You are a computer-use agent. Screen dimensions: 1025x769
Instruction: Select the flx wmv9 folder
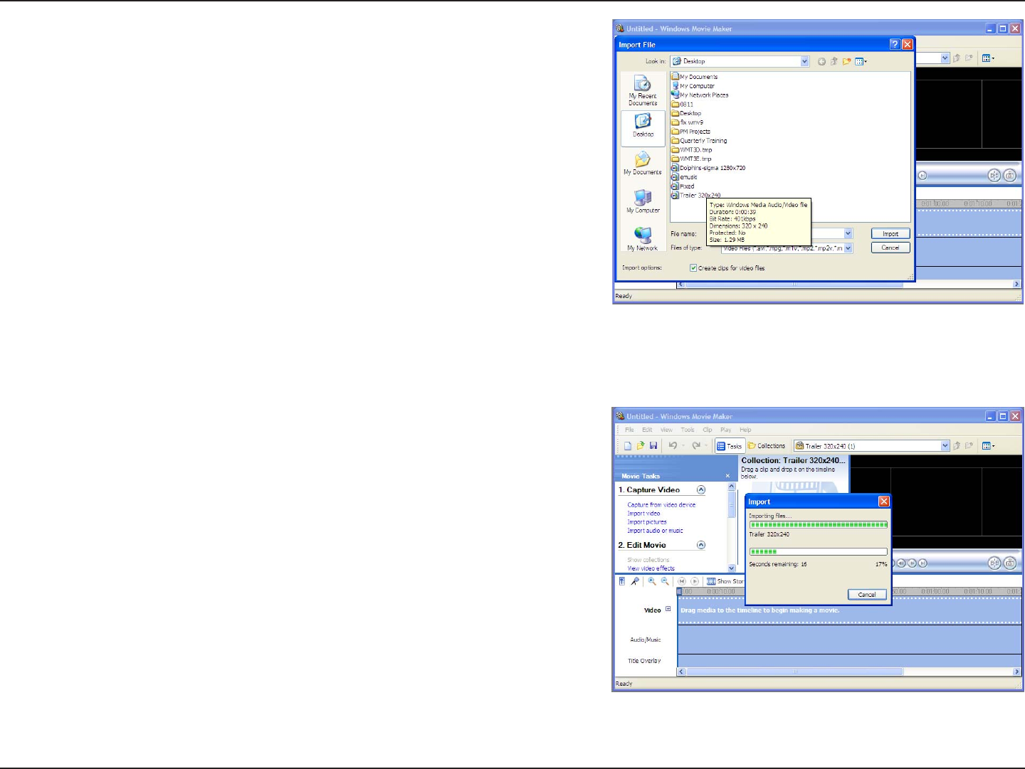point(687,122)
